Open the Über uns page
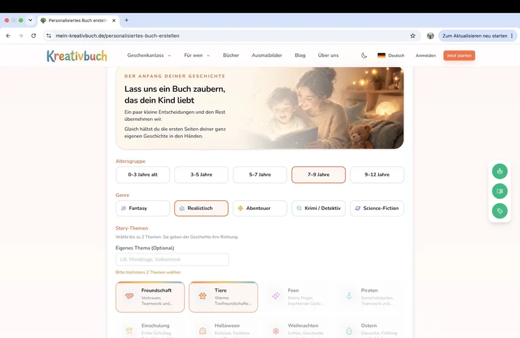Image resolution: width=520 pixels, height=338 pixels. (328, 55)
